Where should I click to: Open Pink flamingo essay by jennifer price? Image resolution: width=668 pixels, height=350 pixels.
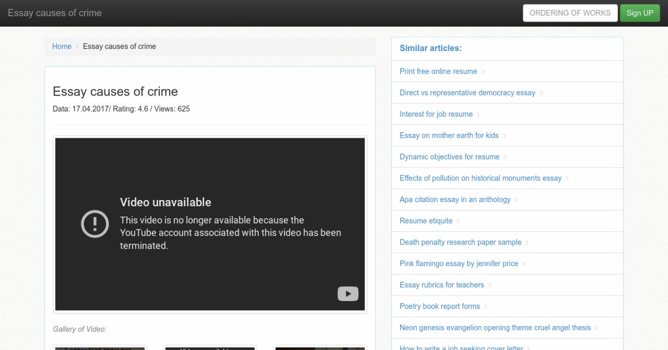coord(459,263)
